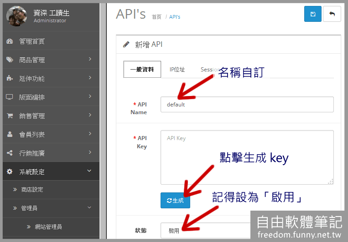Click the API Name input field
348x242 pixels.
pyautogui.click(x=247, y=104)
